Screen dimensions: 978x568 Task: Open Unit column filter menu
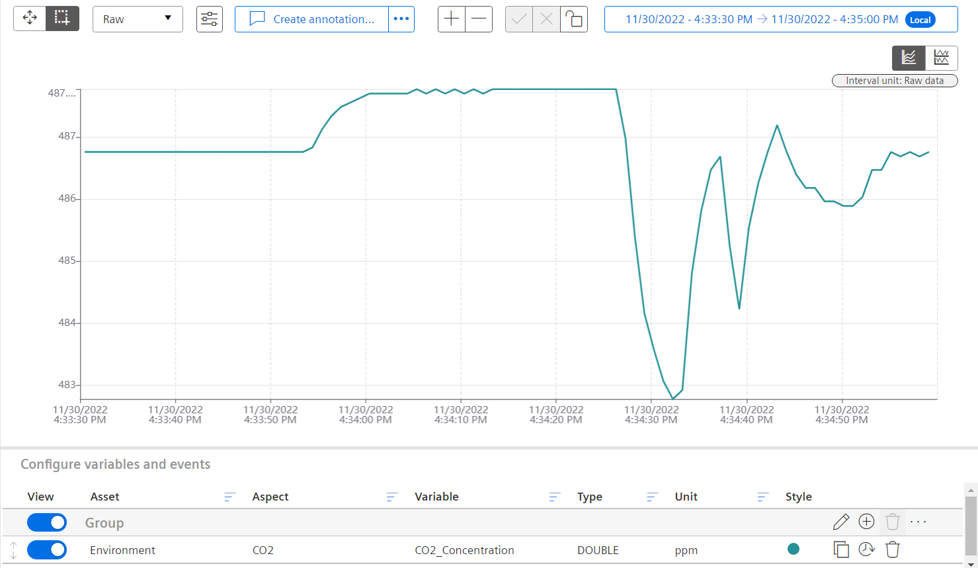tap(762, 497)
